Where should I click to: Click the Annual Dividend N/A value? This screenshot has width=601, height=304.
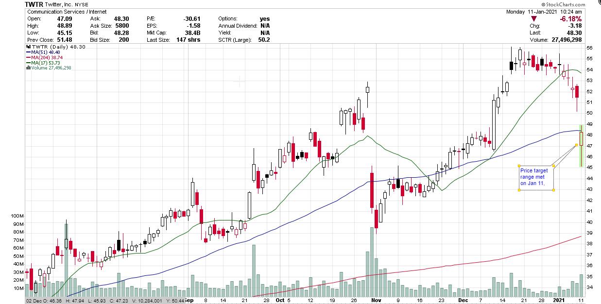click(x=265, y=26)
